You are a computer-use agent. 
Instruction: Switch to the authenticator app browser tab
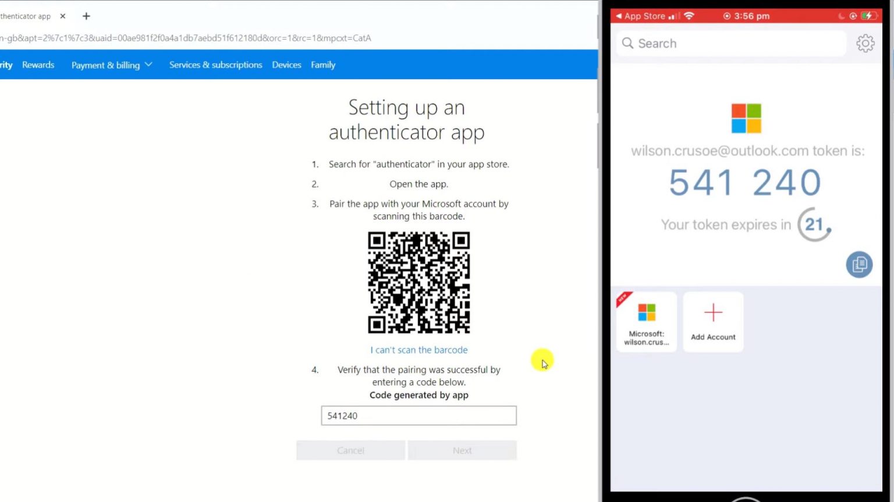coord(26,16)
